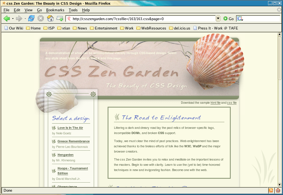
Task: Minimize the Firefox window
Action: point(270,3)
